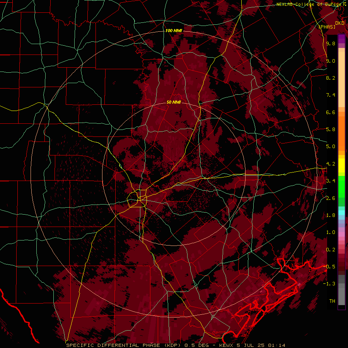Pick the purple top segment of color bar
This screenshot has width=348, height=348.
click(341, 39)
